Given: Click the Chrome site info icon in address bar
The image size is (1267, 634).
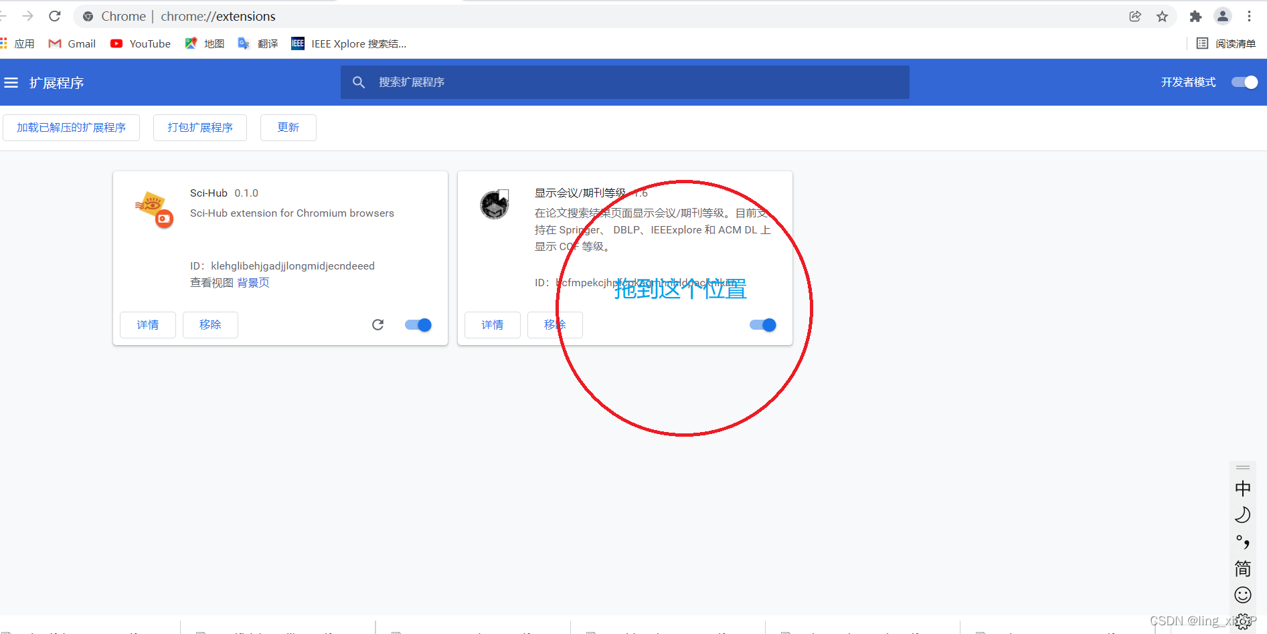Looking at the screenshot, I should click(88, 16).
